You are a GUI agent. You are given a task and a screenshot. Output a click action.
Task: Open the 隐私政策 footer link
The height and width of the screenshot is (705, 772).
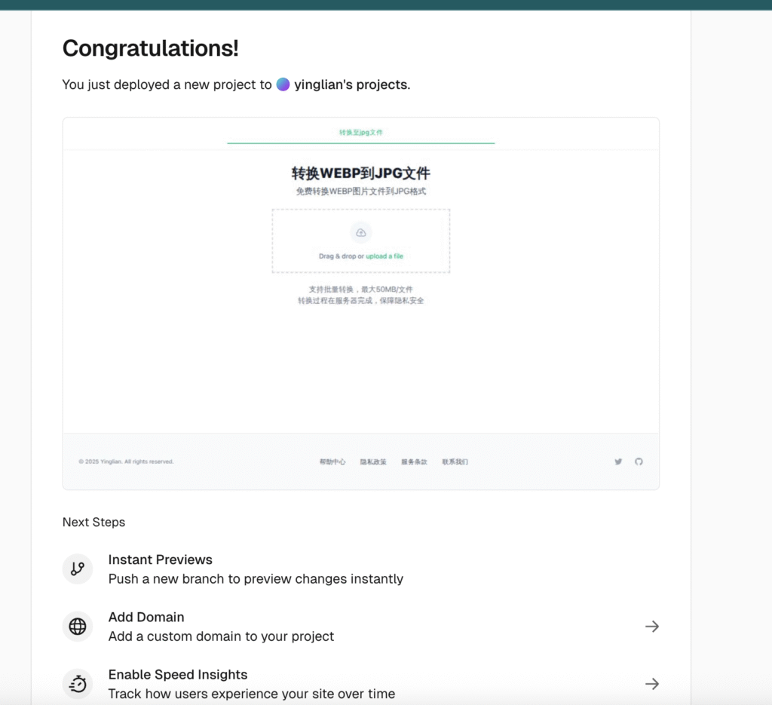click(x=373, y=461)
